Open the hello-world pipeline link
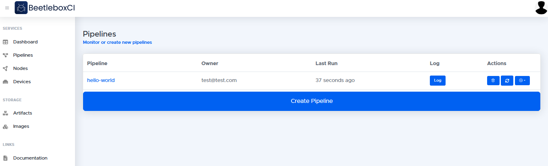This screenshot has height=166, width=548. click(x=101, y=80)
